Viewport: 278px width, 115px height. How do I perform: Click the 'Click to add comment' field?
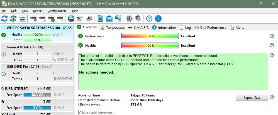tap(173, 113)
